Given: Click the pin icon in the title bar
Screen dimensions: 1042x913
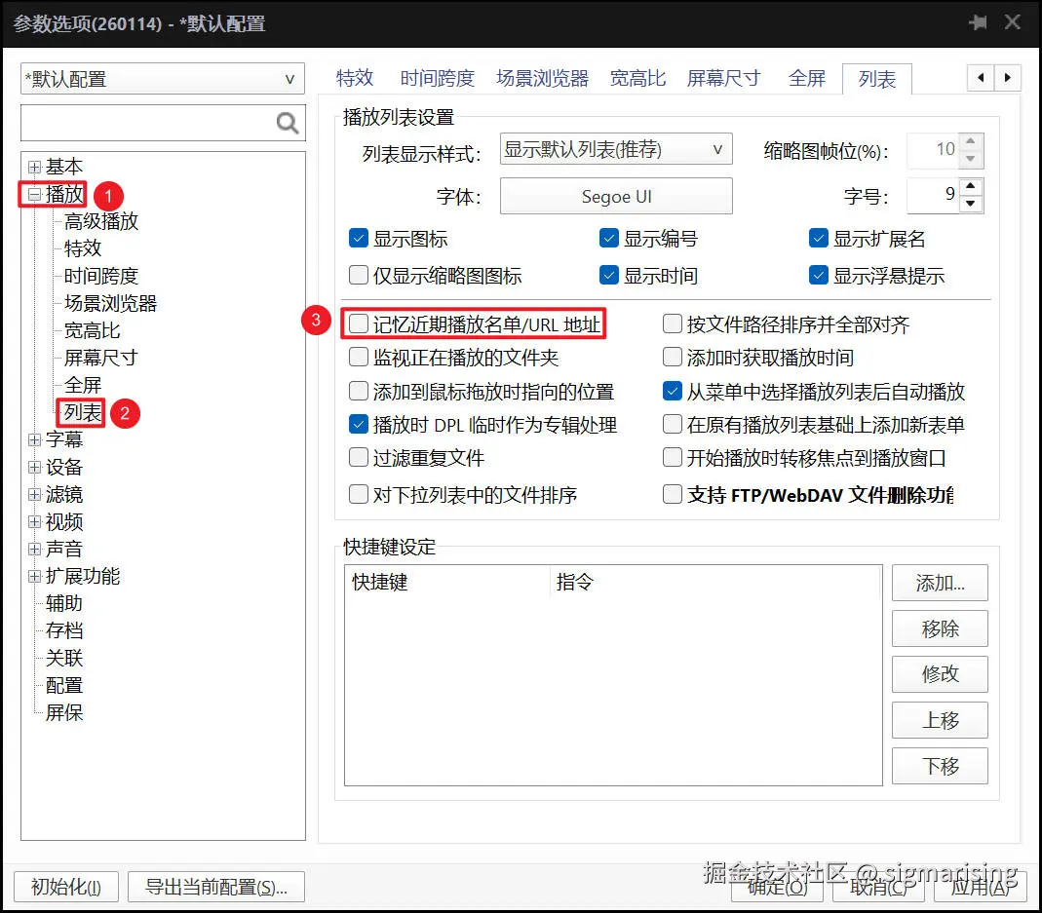Looking at the screenshot, I should pos(978,21).
